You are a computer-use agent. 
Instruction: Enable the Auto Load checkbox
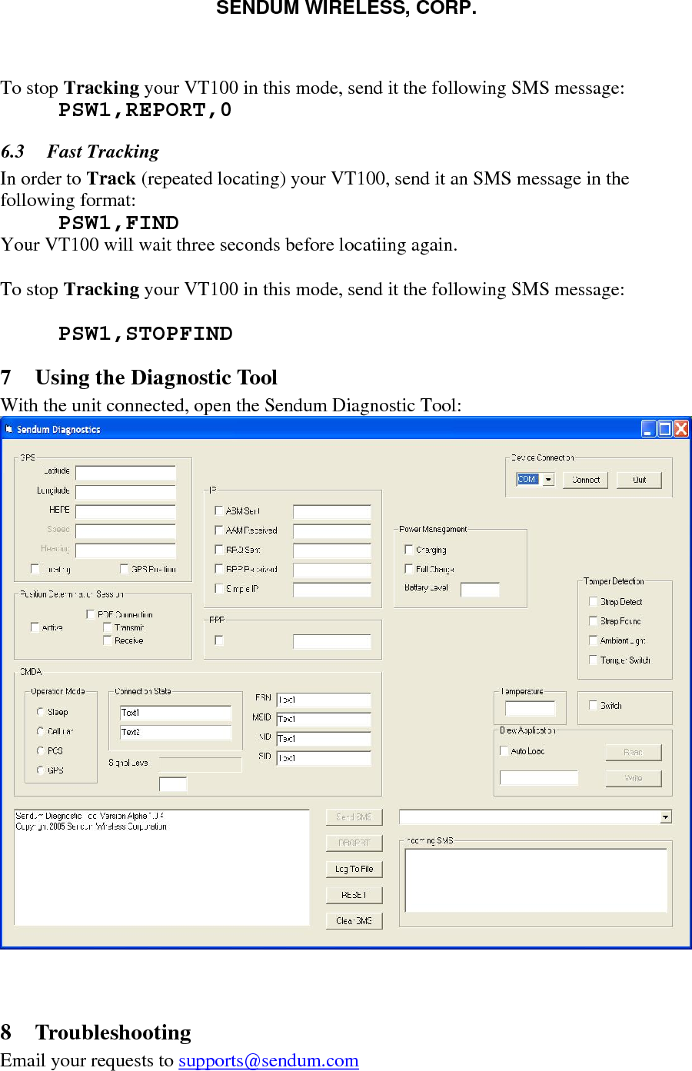tap(504, 750)
